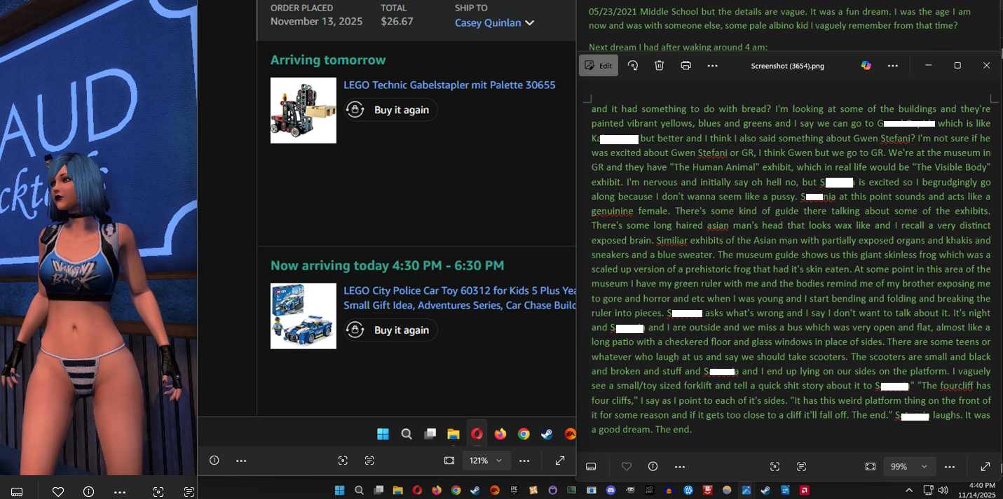Click the LEGO police car product thumbnail

[303, 316]
